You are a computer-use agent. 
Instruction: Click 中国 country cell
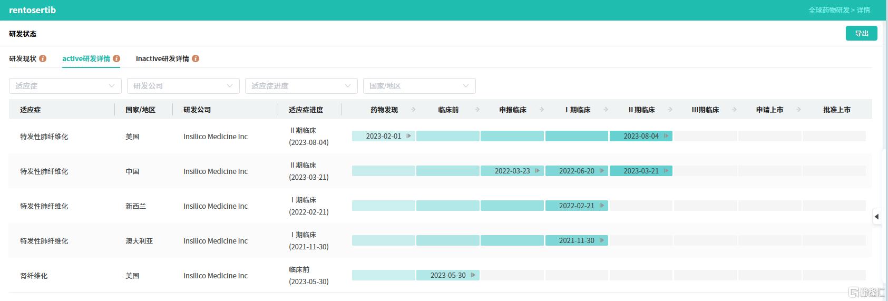[132, 171]
